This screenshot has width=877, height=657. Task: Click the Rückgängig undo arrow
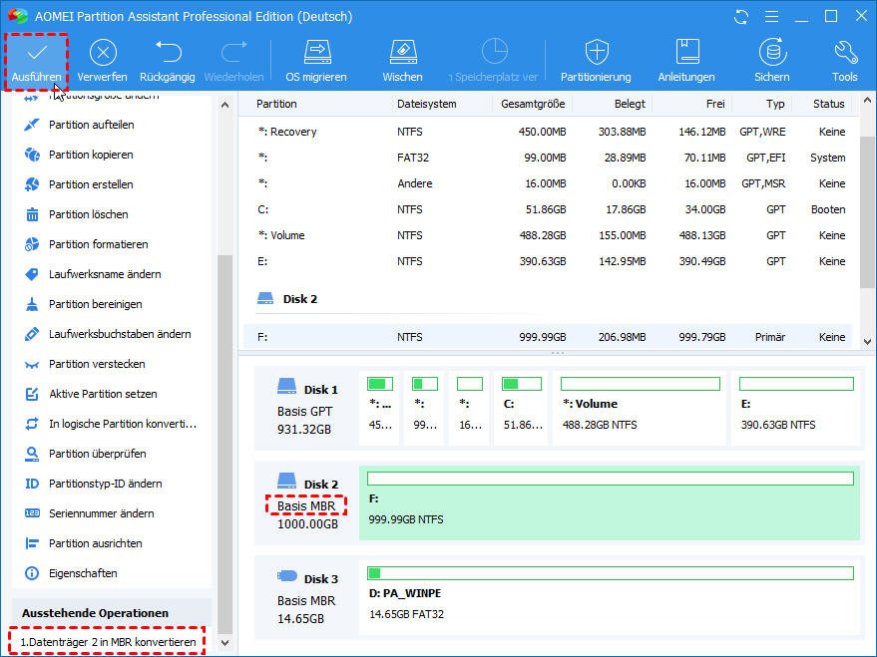167,52
